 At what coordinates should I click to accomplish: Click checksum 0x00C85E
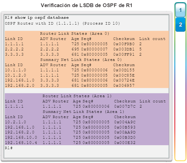(124, 75)
